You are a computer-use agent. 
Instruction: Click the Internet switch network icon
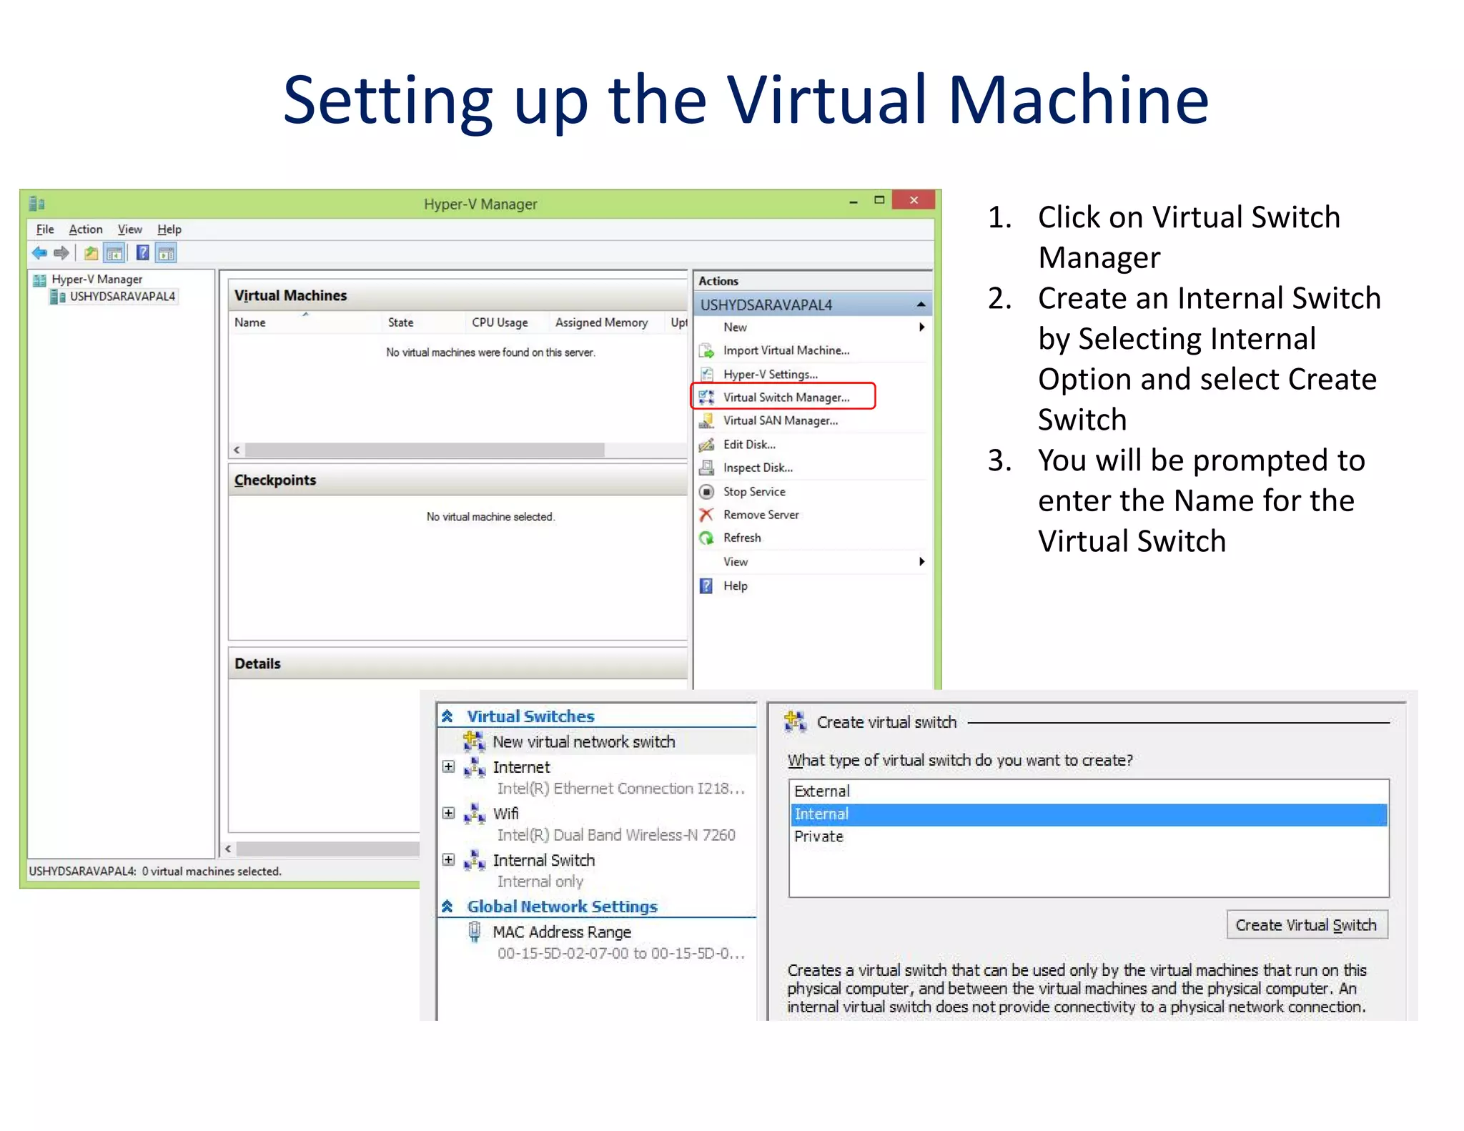click(475, 767)
